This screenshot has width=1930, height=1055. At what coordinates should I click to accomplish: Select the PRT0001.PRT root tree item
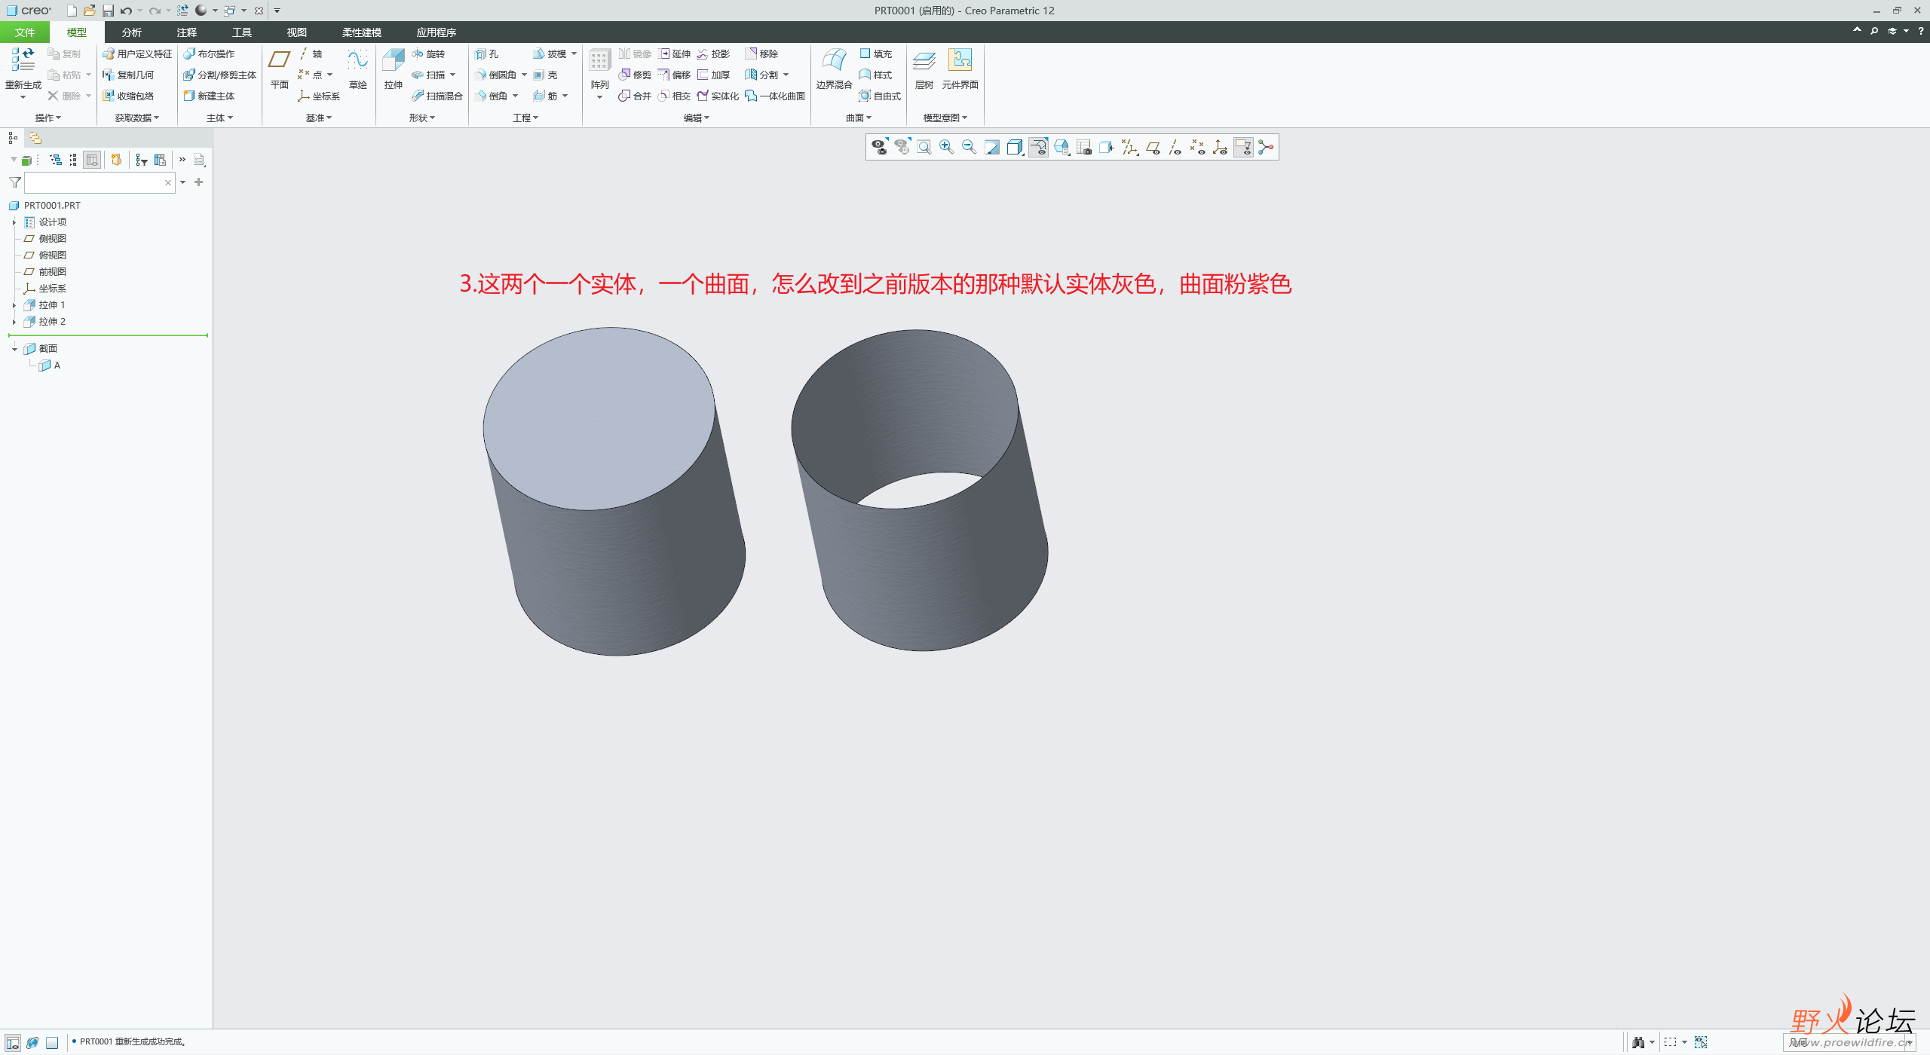pyautogui.click(x=45, y=206)
